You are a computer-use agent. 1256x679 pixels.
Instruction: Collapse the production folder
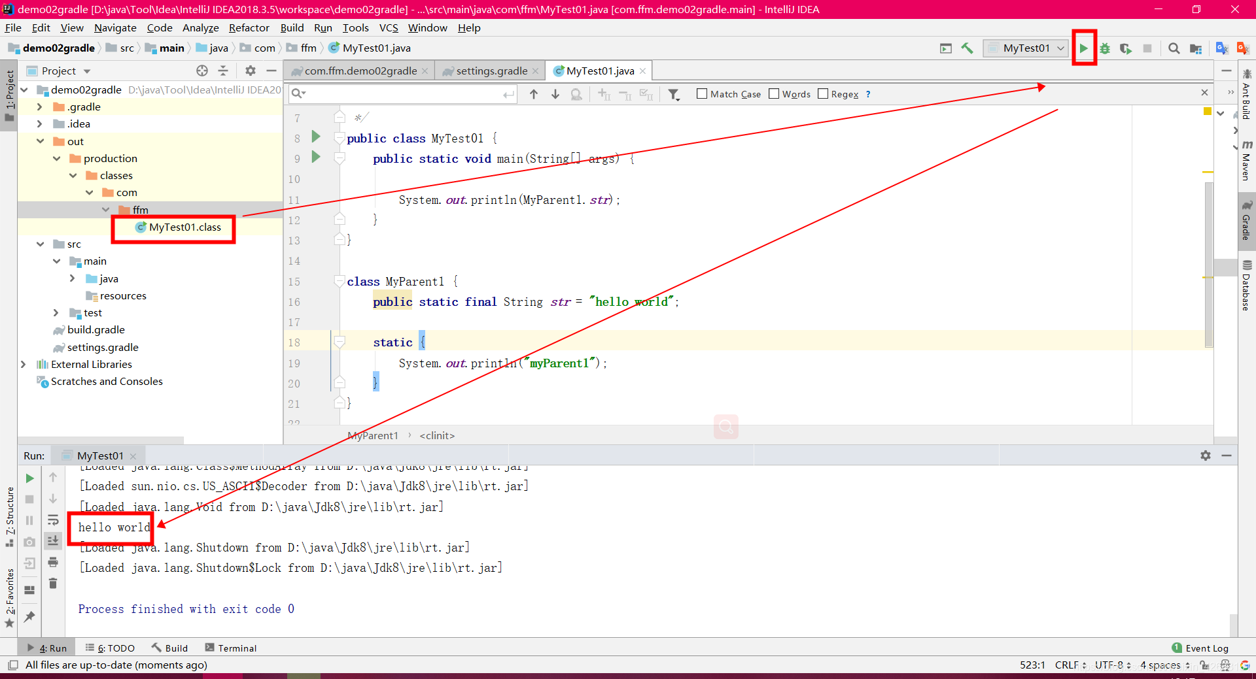[x=56, y=158]
